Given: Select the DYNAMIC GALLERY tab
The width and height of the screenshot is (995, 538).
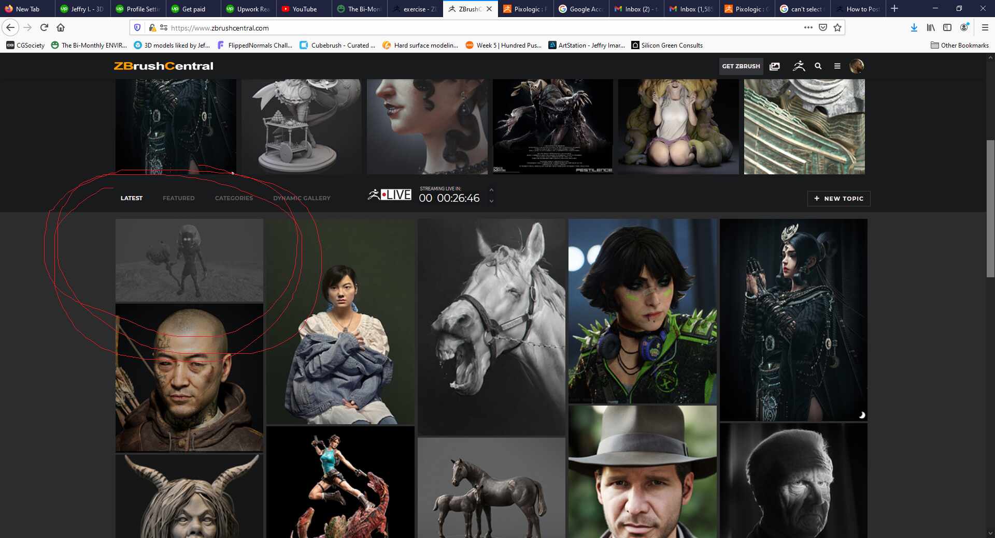Looking at the screenshot, I should pos(302,198).
